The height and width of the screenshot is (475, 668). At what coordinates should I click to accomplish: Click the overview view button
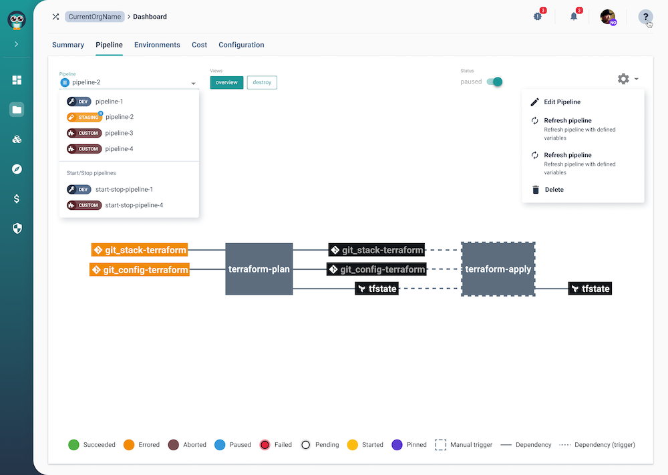coord(226,82)
